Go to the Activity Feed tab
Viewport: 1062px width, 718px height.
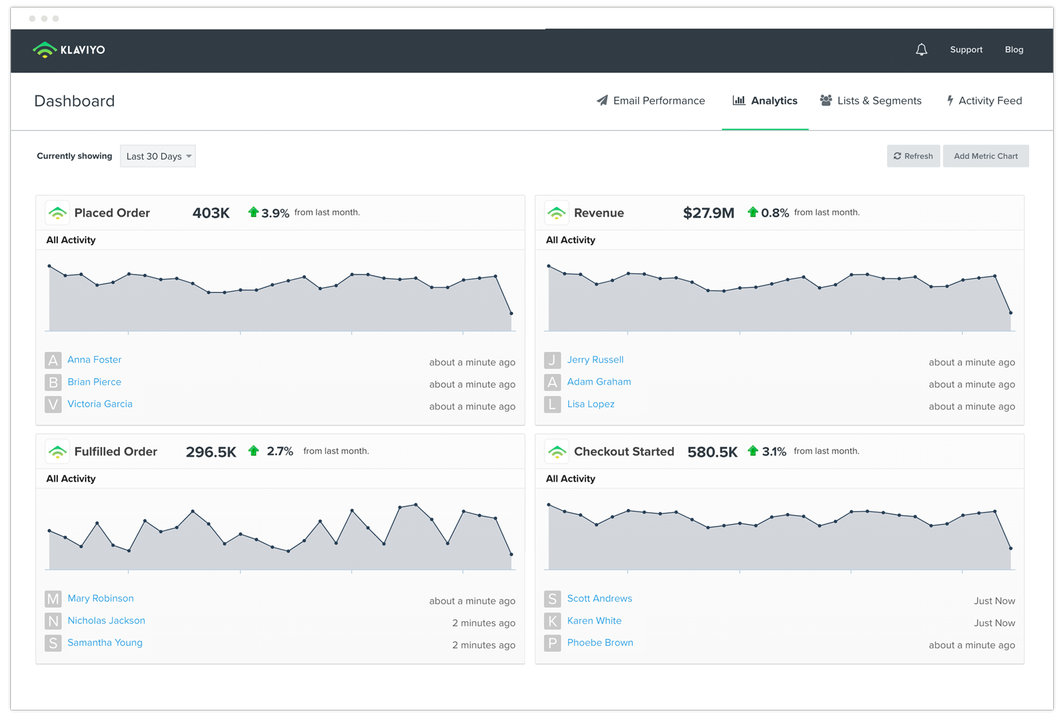(984, 101)
